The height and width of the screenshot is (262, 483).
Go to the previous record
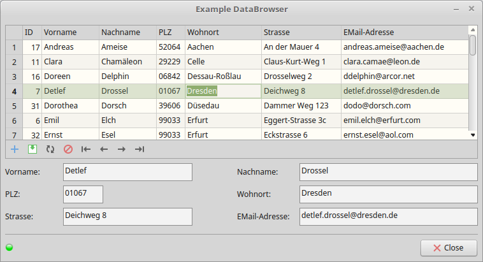click(x=104, y=149)
